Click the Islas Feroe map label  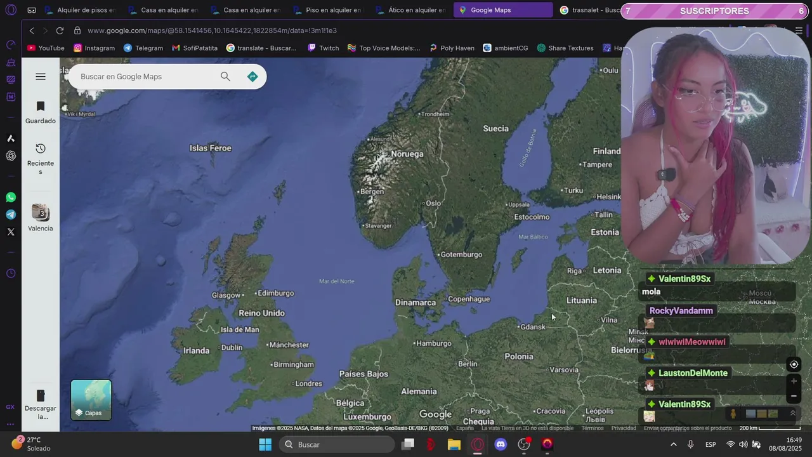tap(211, 148)
